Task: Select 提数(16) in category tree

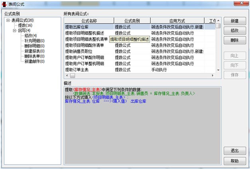Action: click(x=25, y=25)
